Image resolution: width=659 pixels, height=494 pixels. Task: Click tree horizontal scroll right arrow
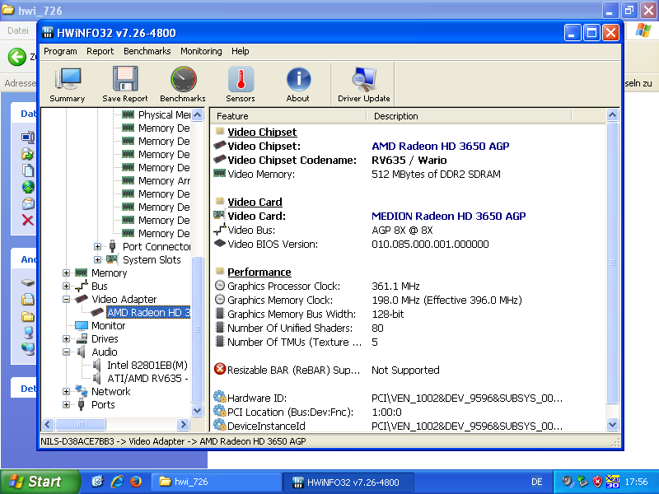183,424
